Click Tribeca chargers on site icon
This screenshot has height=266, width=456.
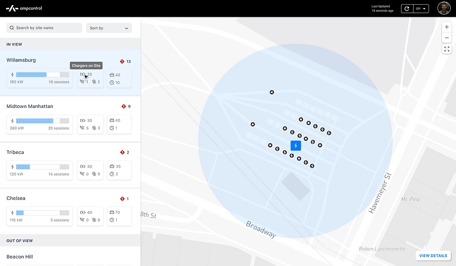tap(83, 166)
